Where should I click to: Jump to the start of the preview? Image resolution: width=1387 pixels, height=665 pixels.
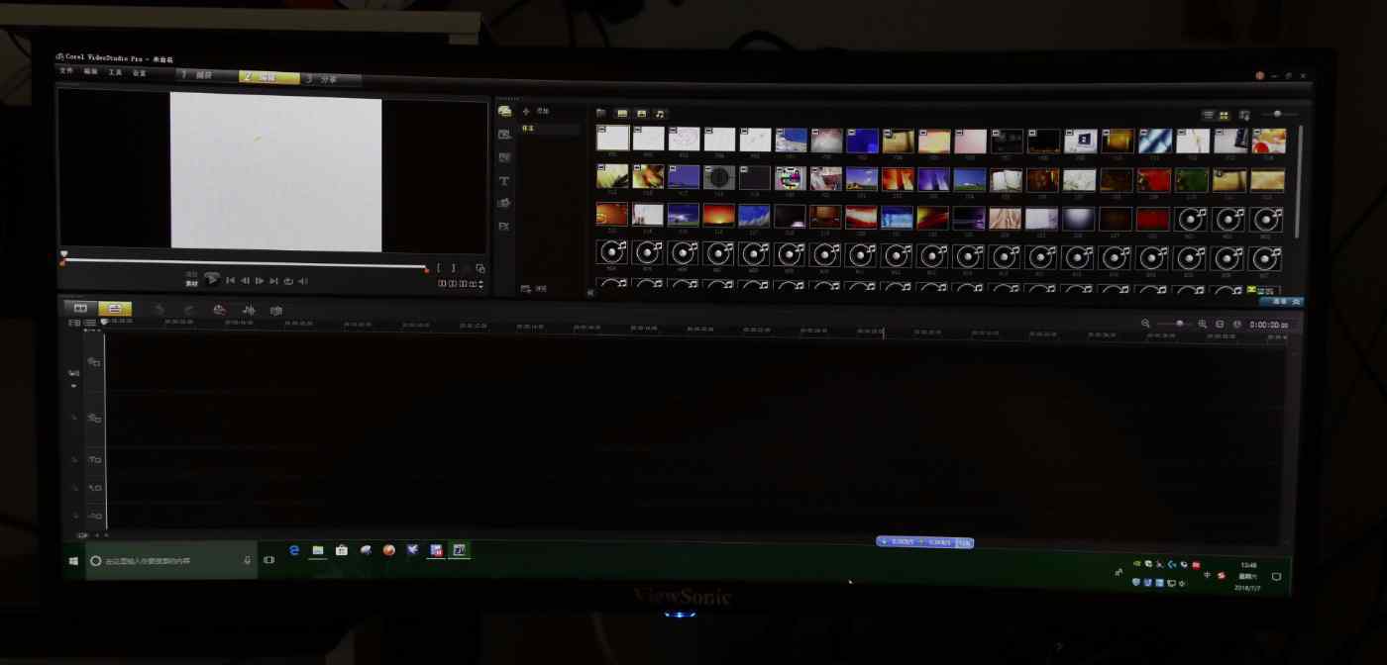tap(231, 281)
